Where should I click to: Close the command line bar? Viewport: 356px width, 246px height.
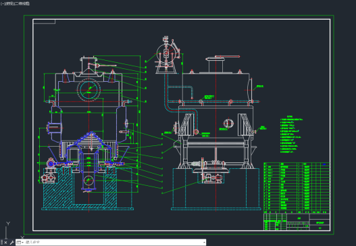click(5, 243)
